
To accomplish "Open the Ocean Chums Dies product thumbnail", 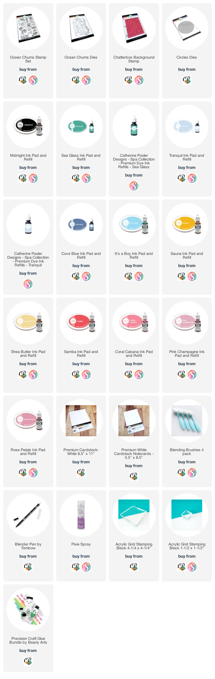I will click(x=81, y=28).
